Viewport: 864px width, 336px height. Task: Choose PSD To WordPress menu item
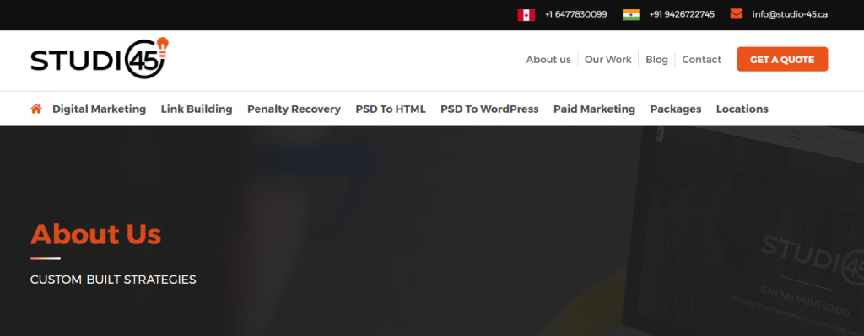[490, 109]
